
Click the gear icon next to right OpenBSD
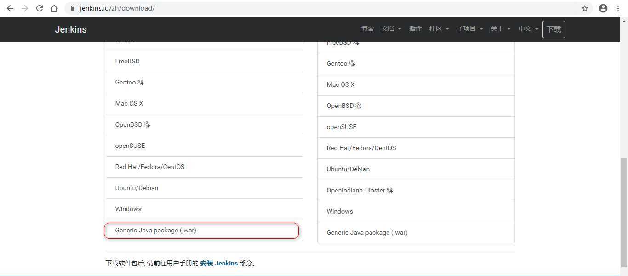pyautogui.click(x=359, y=106)
